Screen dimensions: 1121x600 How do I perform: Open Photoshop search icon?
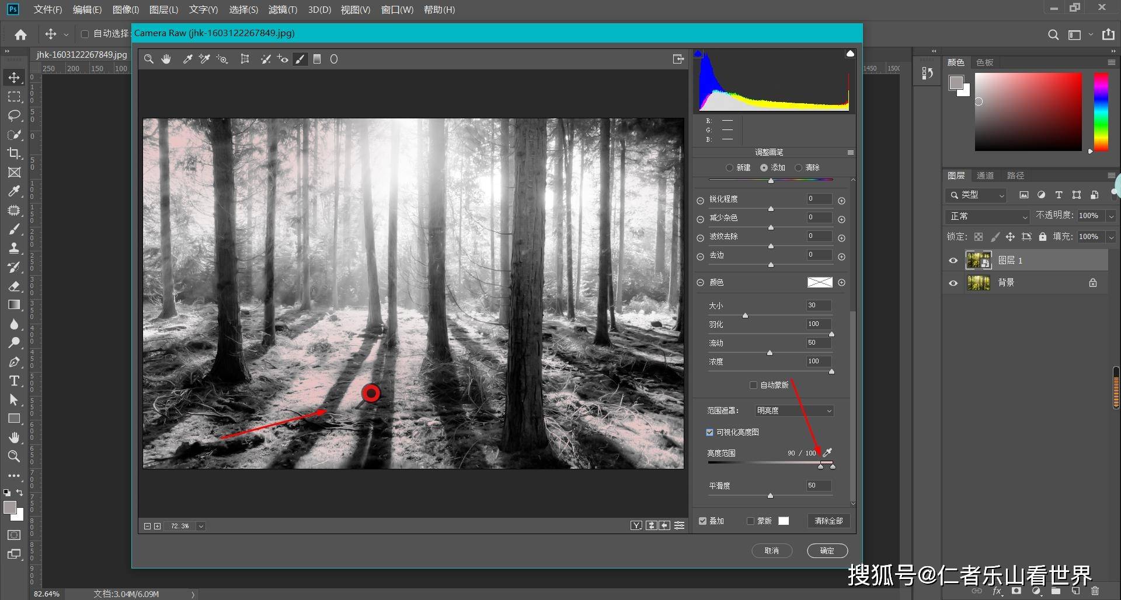pos(1053,34)
